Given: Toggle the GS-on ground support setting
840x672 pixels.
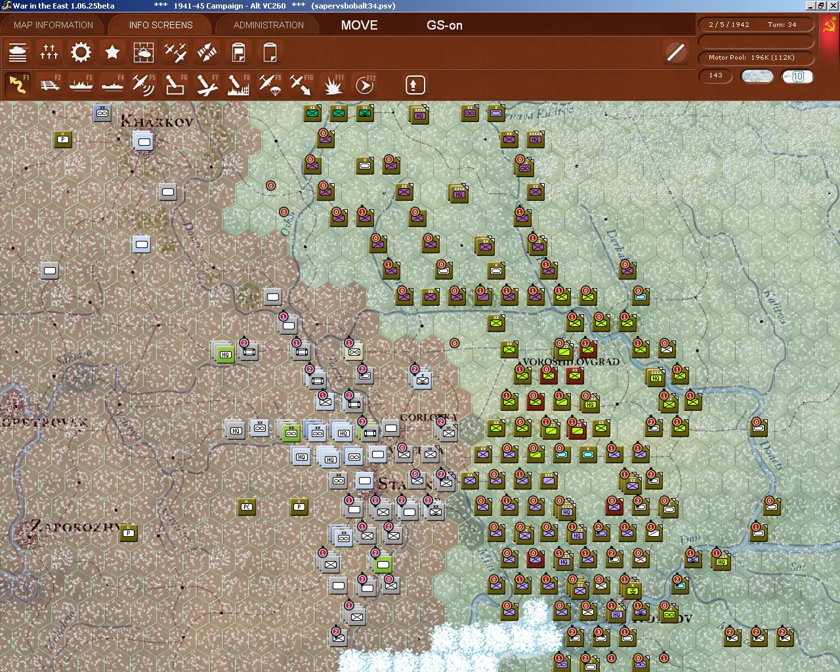Looking at the screenshot, I should (444, 25).
